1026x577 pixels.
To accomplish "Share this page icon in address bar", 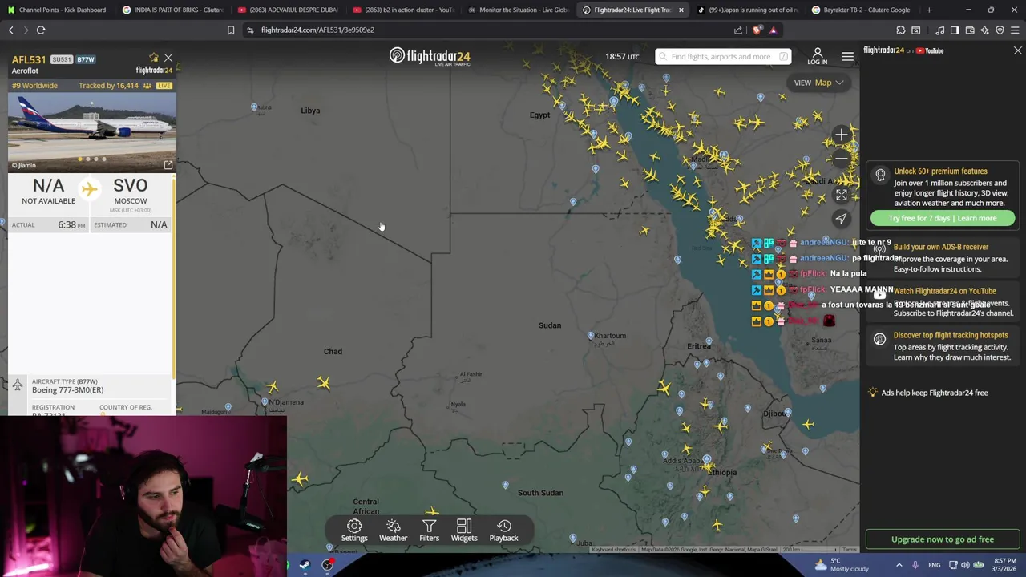I will (738, 30).
